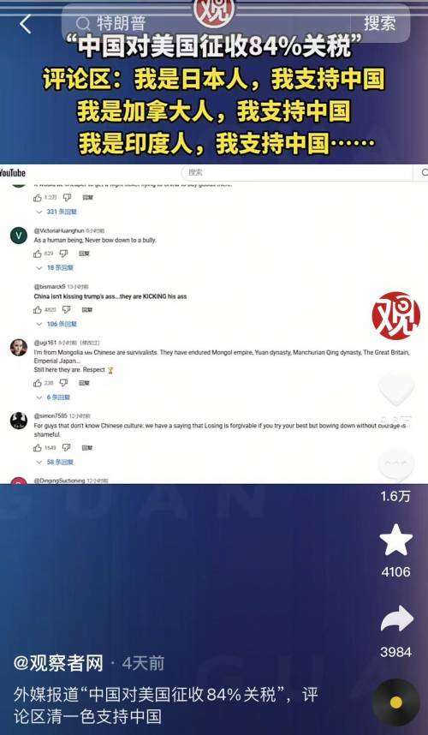Viewport: 428px width, 735px height.
Task: Tap the back arrow at top left
Action: (26, 23)
